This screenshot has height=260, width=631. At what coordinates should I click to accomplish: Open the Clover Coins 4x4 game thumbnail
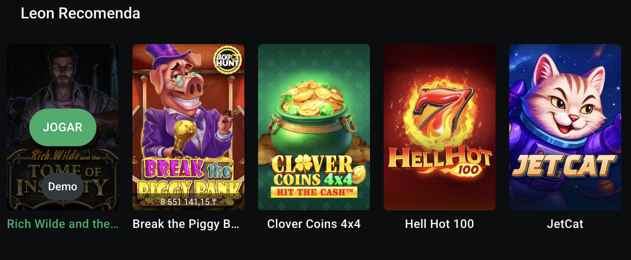314,127
